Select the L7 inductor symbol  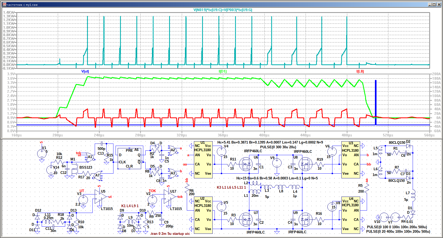[413, 196]
